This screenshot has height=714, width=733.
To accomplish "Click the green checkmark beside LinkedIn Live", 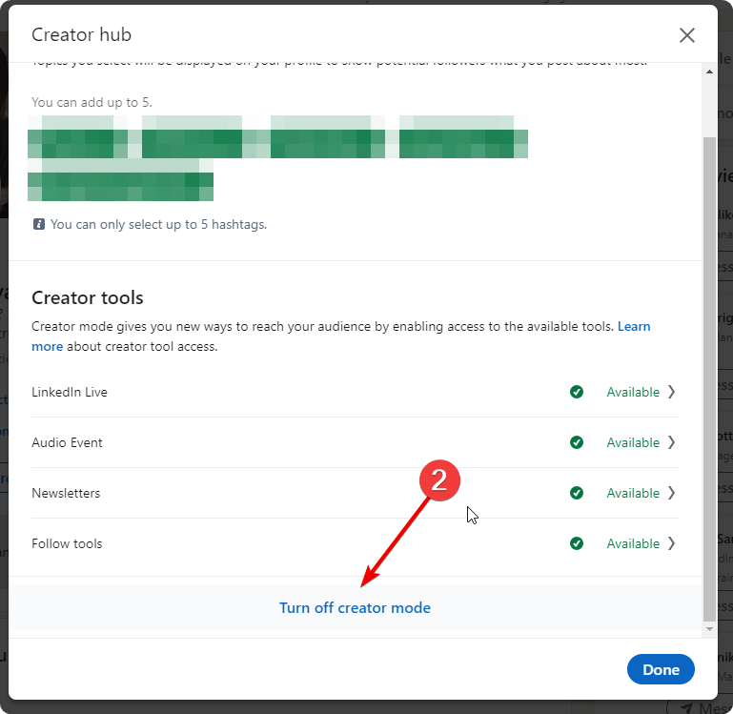I will coord(576,392).
